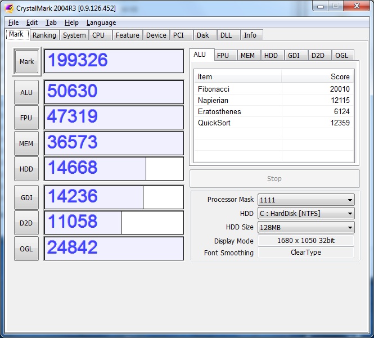Switch to the Feature tab

point(127,35)
